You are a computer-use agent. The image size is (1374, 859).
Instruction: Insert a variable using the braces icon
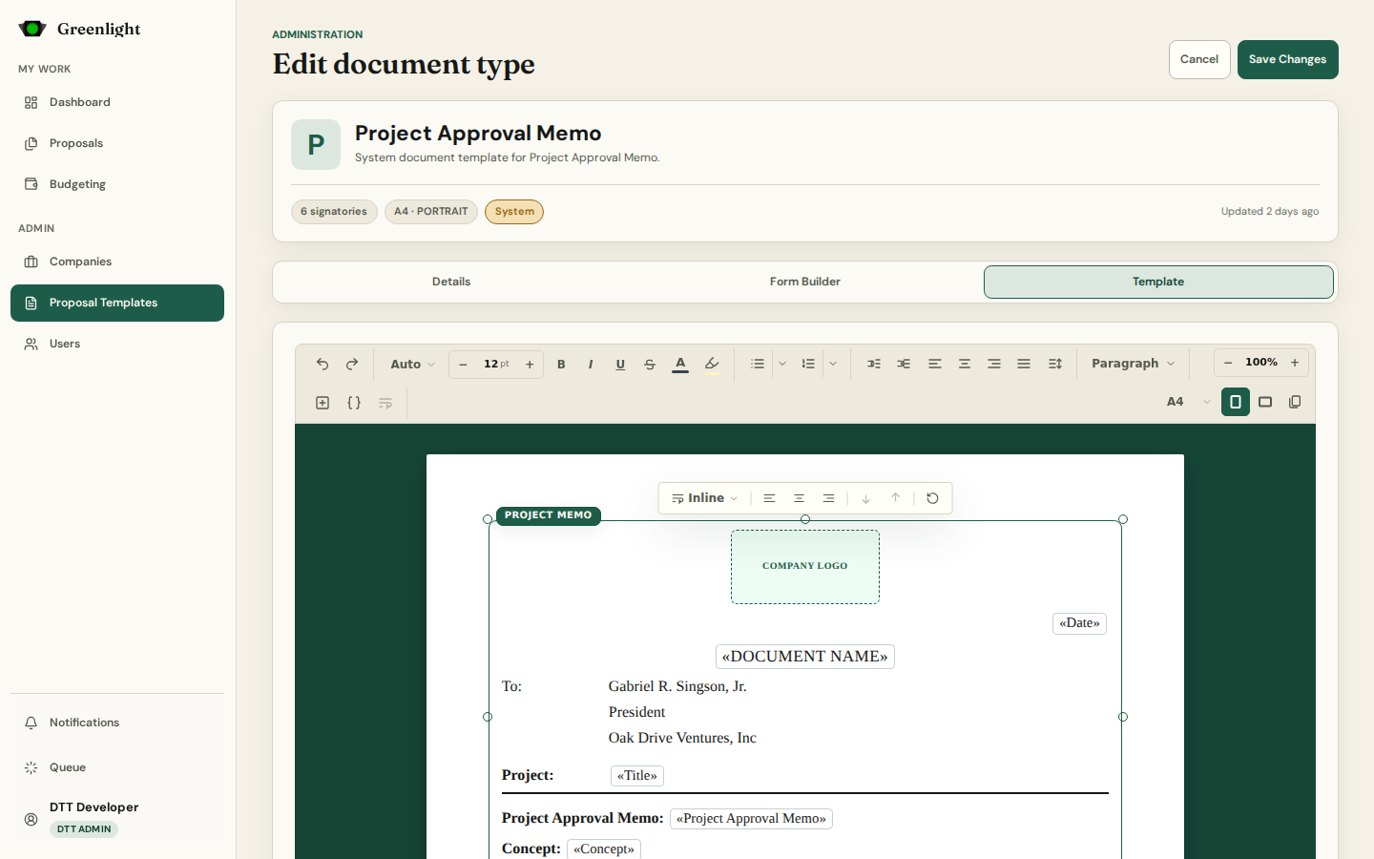(354, 403)
